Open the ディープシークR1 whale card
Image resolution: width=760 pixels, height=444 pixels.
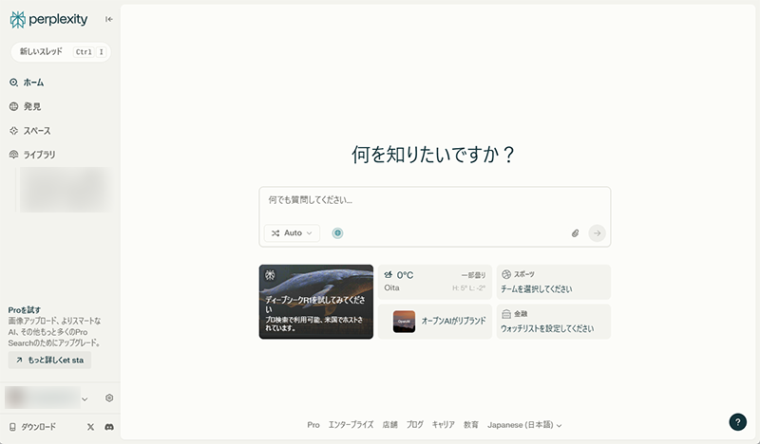pyautogui.click(x=316, y=302)
